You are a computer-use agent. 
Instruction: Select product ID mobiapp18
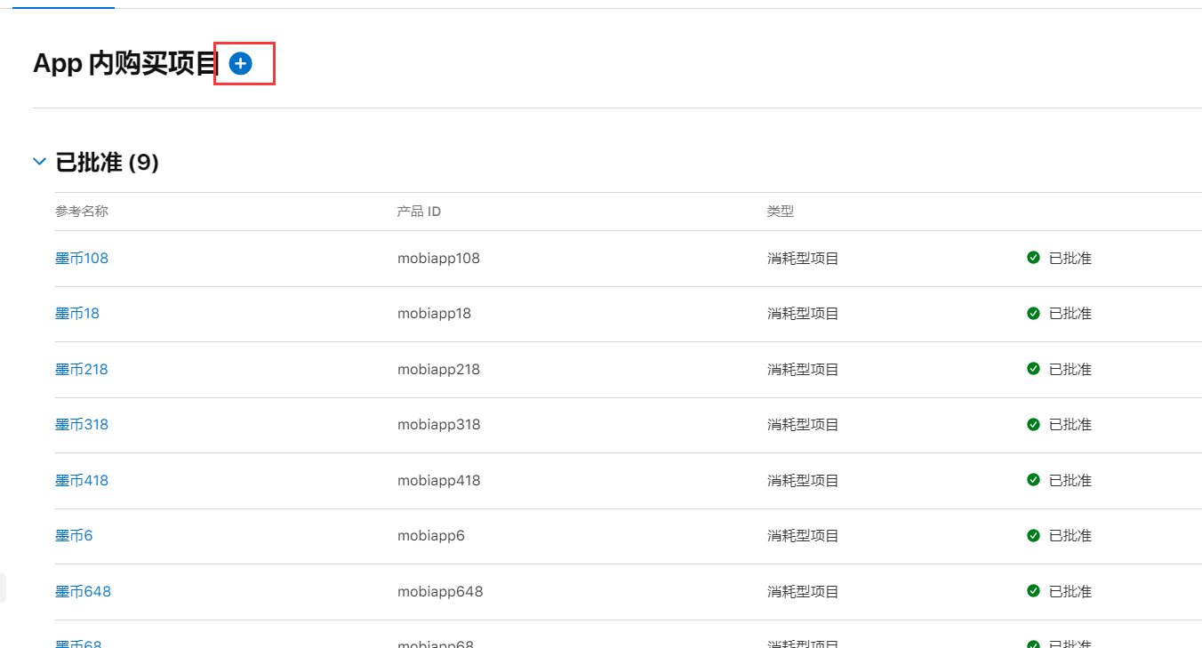(x=434, y=313)
